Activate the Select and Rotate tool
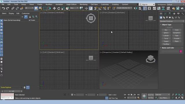 tap(59, 8)
